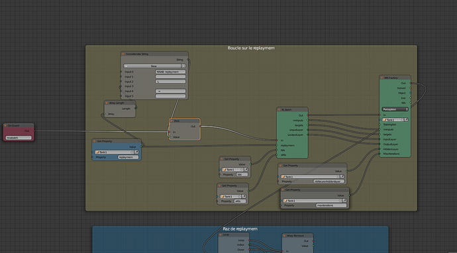This screenshot has height=253, width=457.
Task: Edit the nbNeuronhiddenlayer Property field
Action: point(329,181)
